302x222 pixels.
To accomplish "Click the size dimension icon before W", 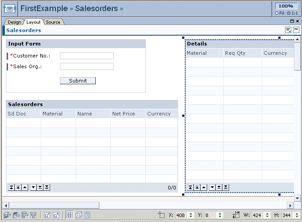I will click(x=236, y=215).
